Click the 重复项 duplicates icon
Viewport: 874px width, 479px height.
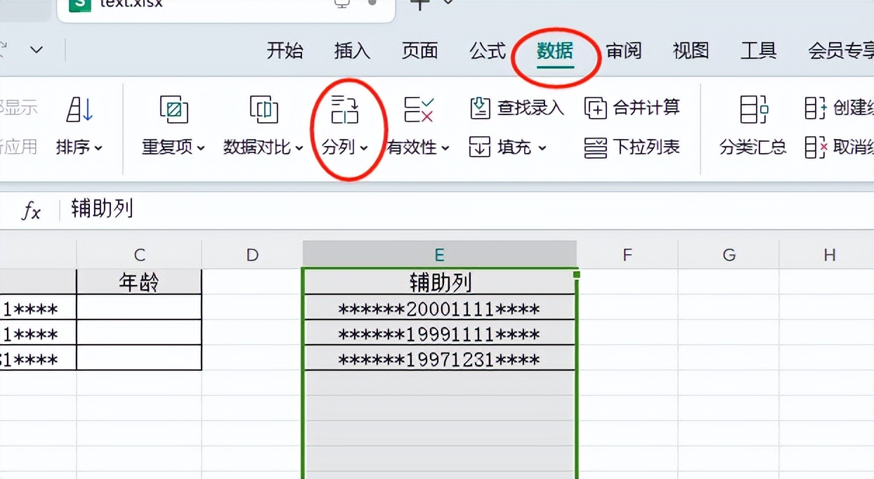click(x=174, y=109)
